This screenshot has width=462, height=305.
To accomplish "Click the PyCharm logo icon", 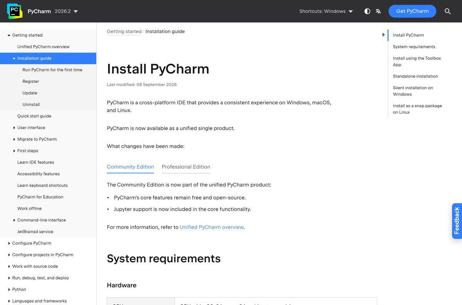I will point(15,11).
